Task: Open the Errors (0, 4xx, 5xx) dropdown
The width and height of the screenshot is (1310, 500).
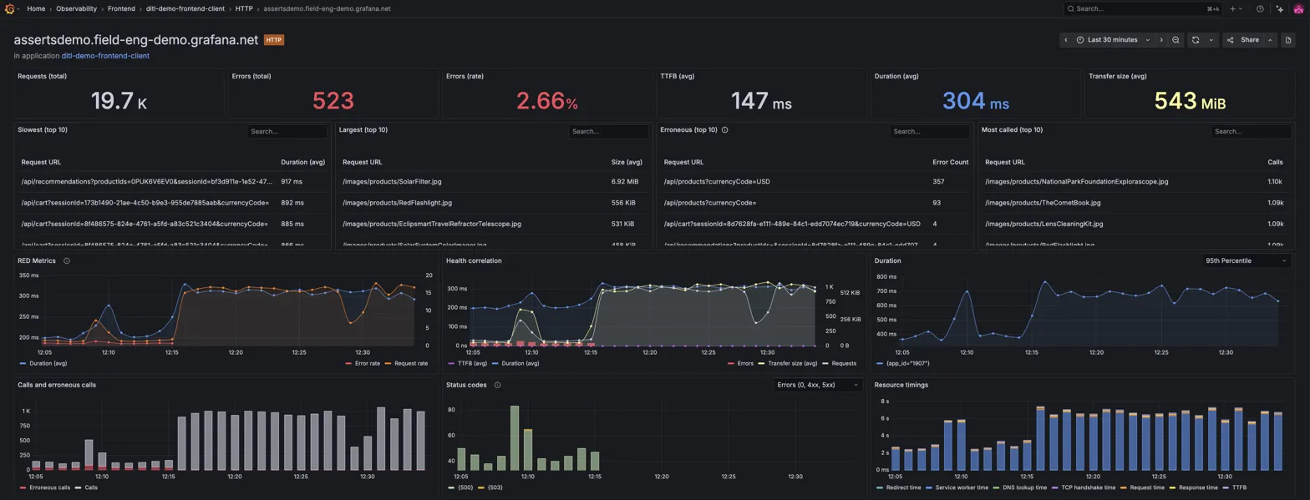Action: click(817, 385)
